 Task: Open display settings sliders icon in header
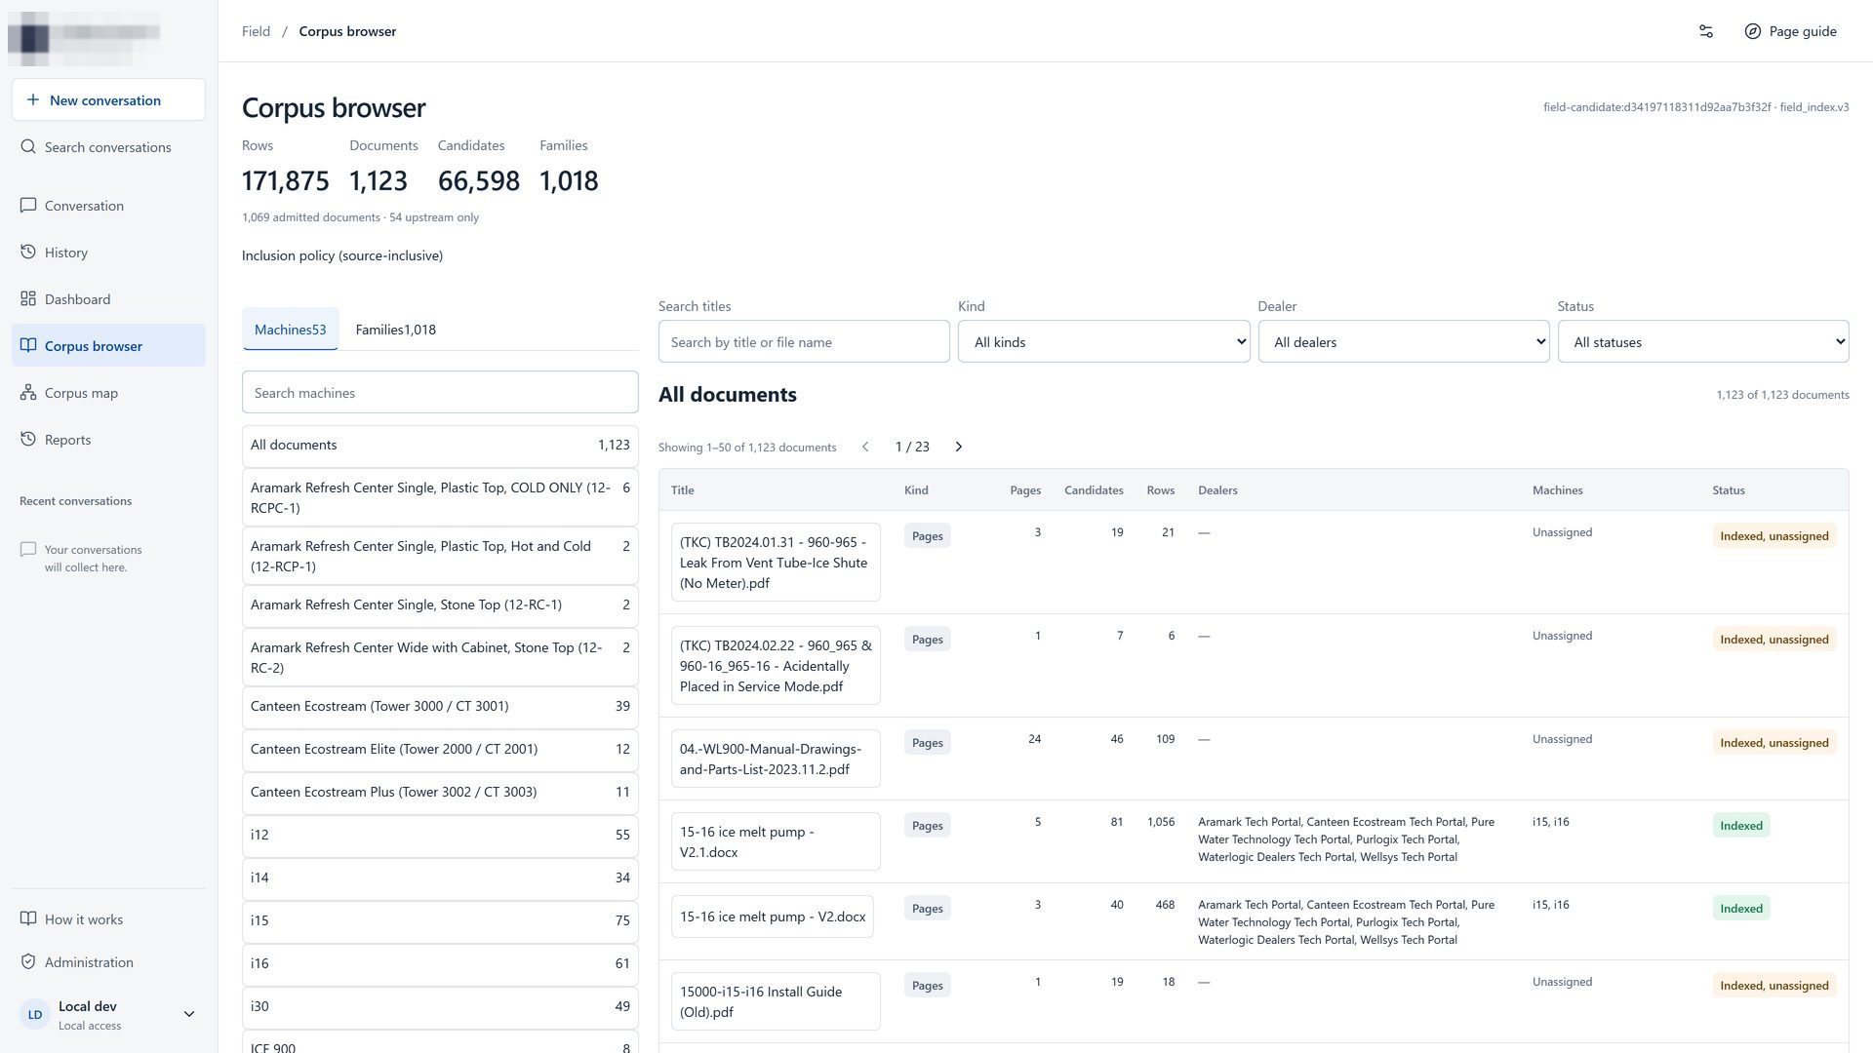pyautogui.click(x=1706, y=31)
